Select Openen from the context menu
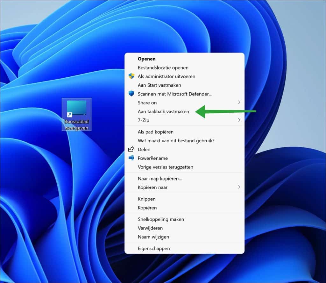Image resolution: width=326 pixels, height=283 pixels. [146, 59]
